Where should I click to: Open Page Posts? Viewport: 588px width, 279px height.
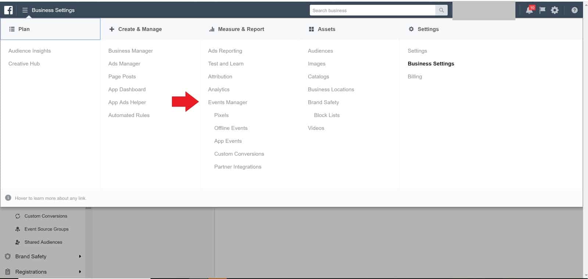[x=122, y=76]
